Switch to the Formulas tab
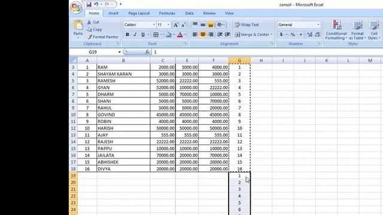The height and width of the screenshot is (215, 383). pos(167,13)
